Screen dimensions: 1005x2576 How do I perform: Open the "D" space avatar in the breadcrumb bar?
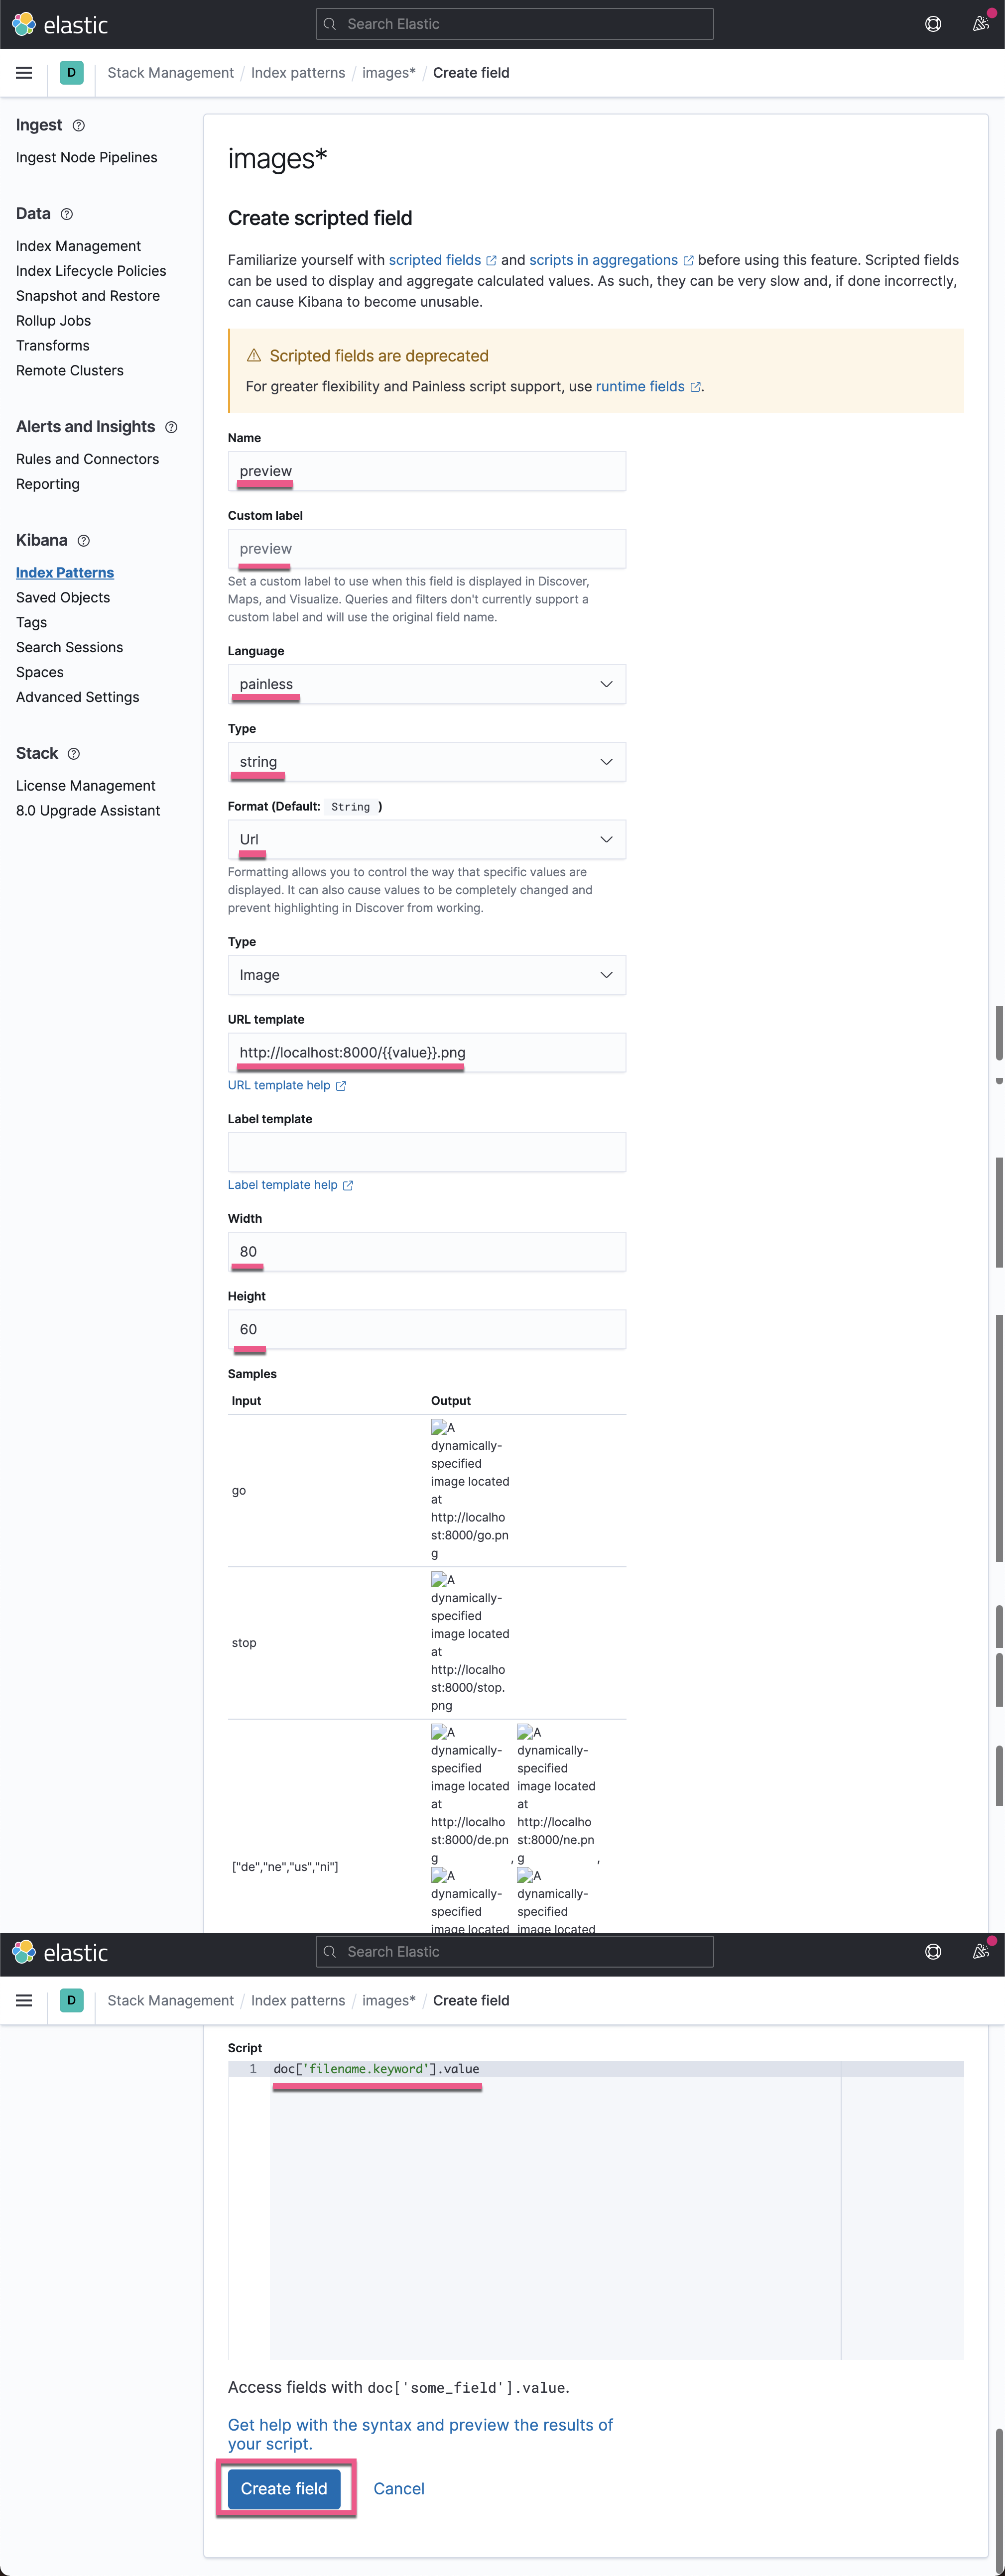click(70, 72)
